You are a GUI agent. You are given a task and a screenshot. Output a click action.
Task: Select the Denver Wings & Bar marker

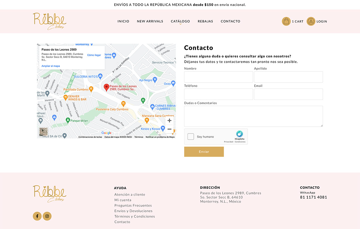pyautogui.click(x=65, y=97)
